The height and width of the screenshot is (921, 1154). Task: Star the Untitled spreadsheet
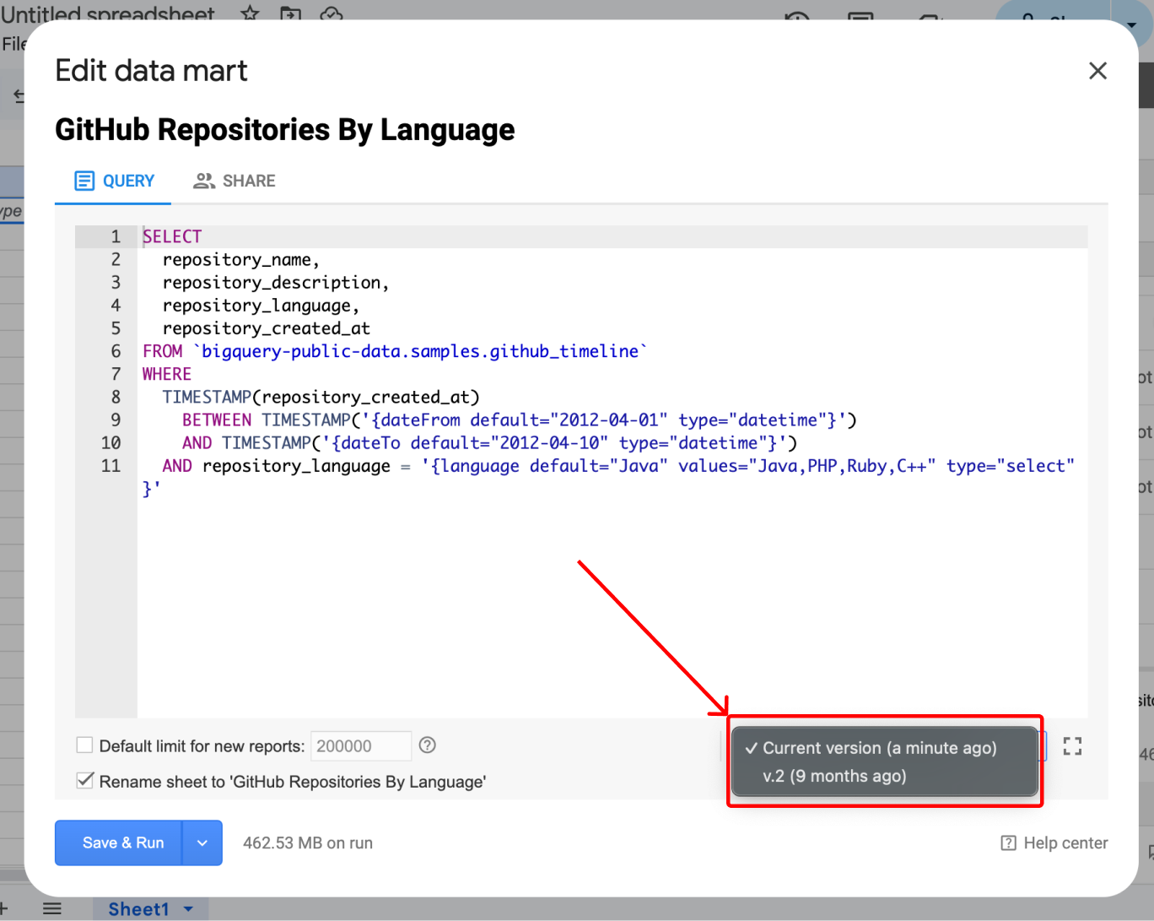[250, 12]
